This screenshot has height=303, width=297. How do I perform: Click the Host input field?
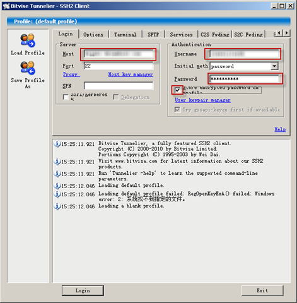tap(119, 54)
